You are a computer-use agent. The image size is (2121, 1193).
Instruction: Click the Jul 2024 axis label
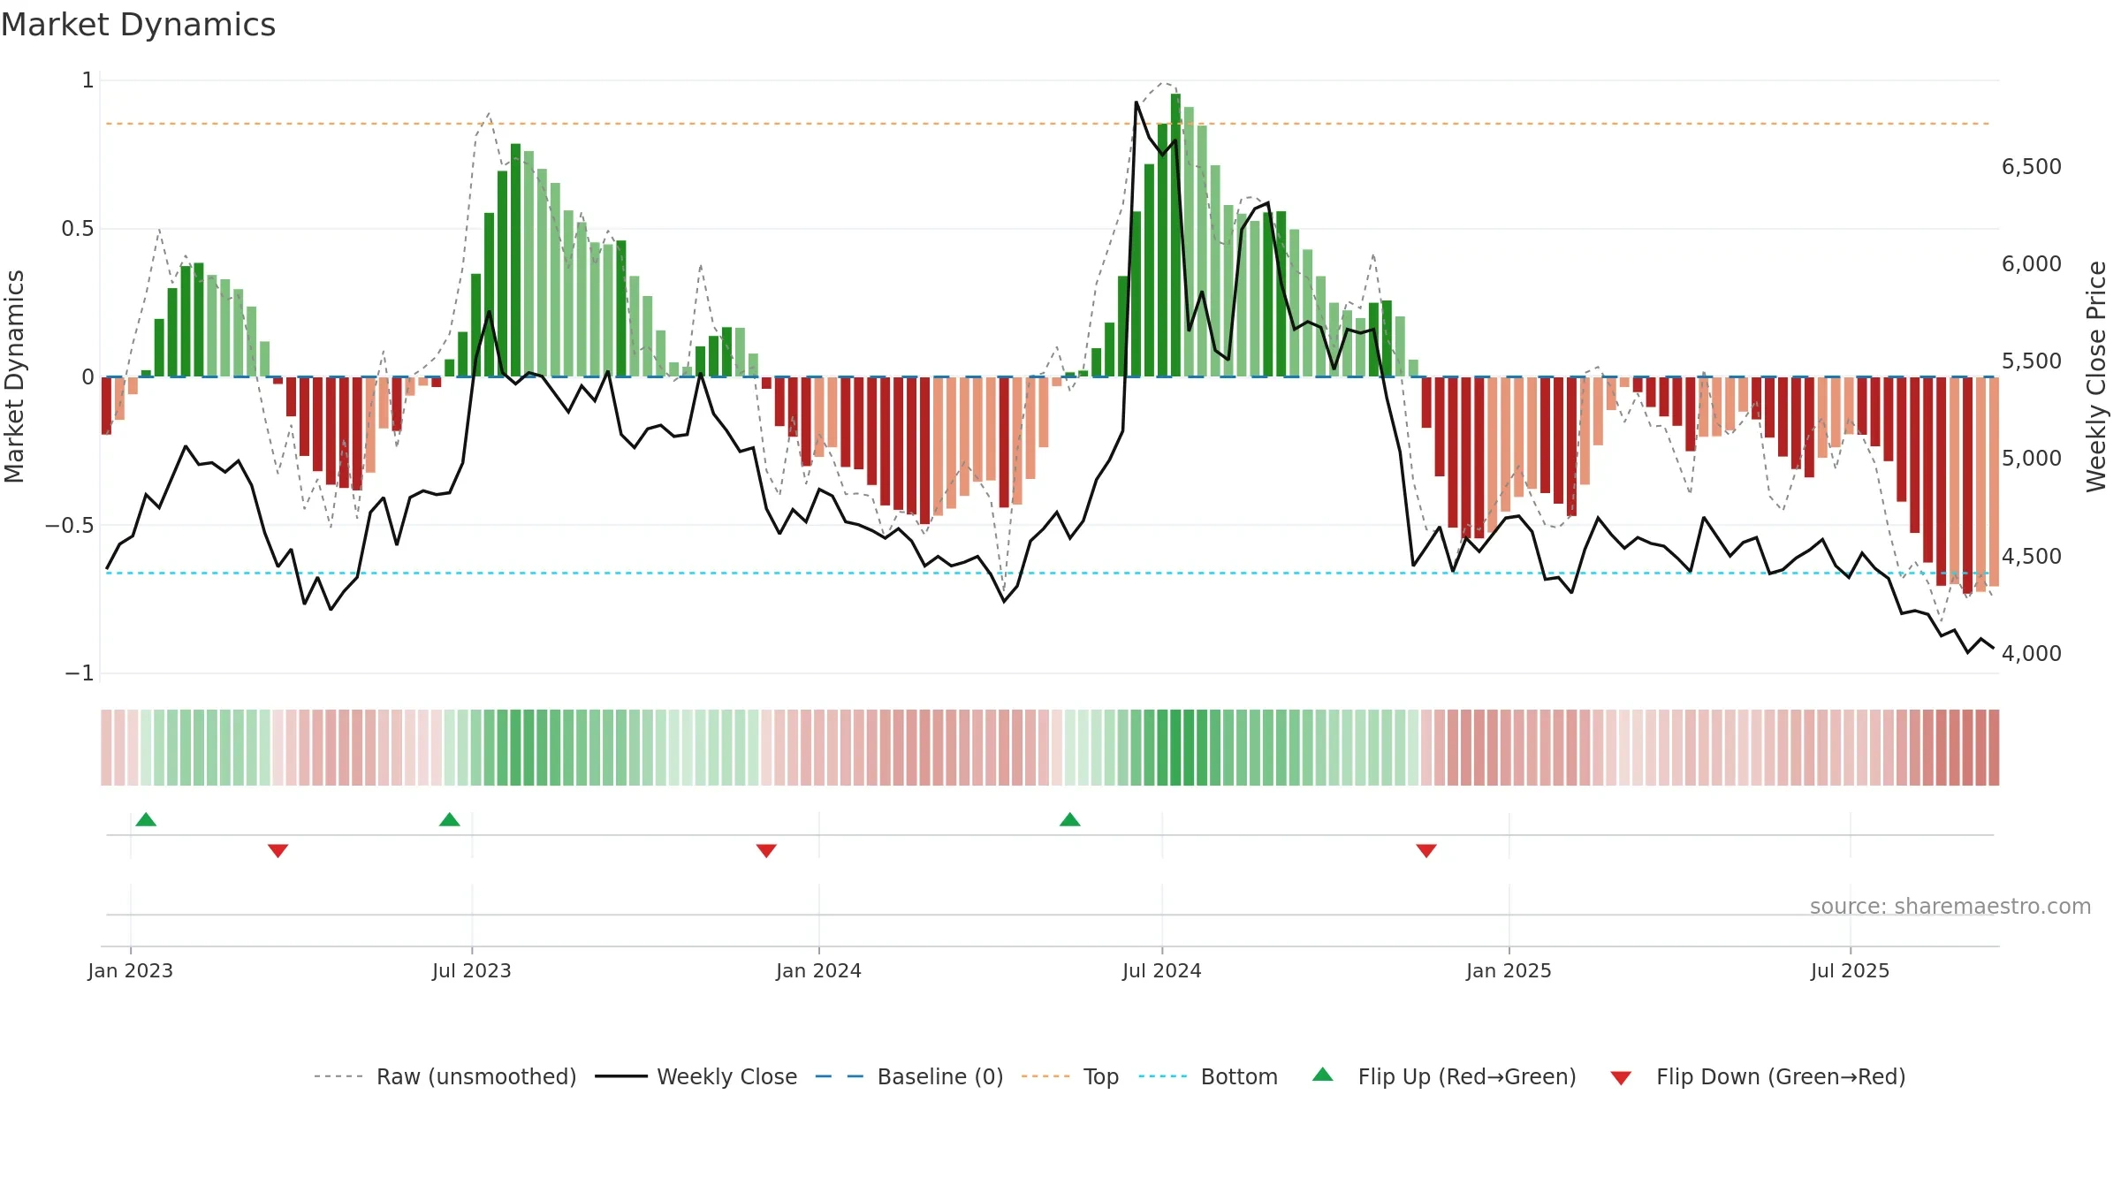(1162, 970)
